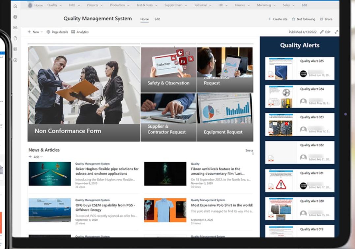Expand the Test & Term menu dropdown
This screenshot has height=249, width=355.
[x=156, y=5]
